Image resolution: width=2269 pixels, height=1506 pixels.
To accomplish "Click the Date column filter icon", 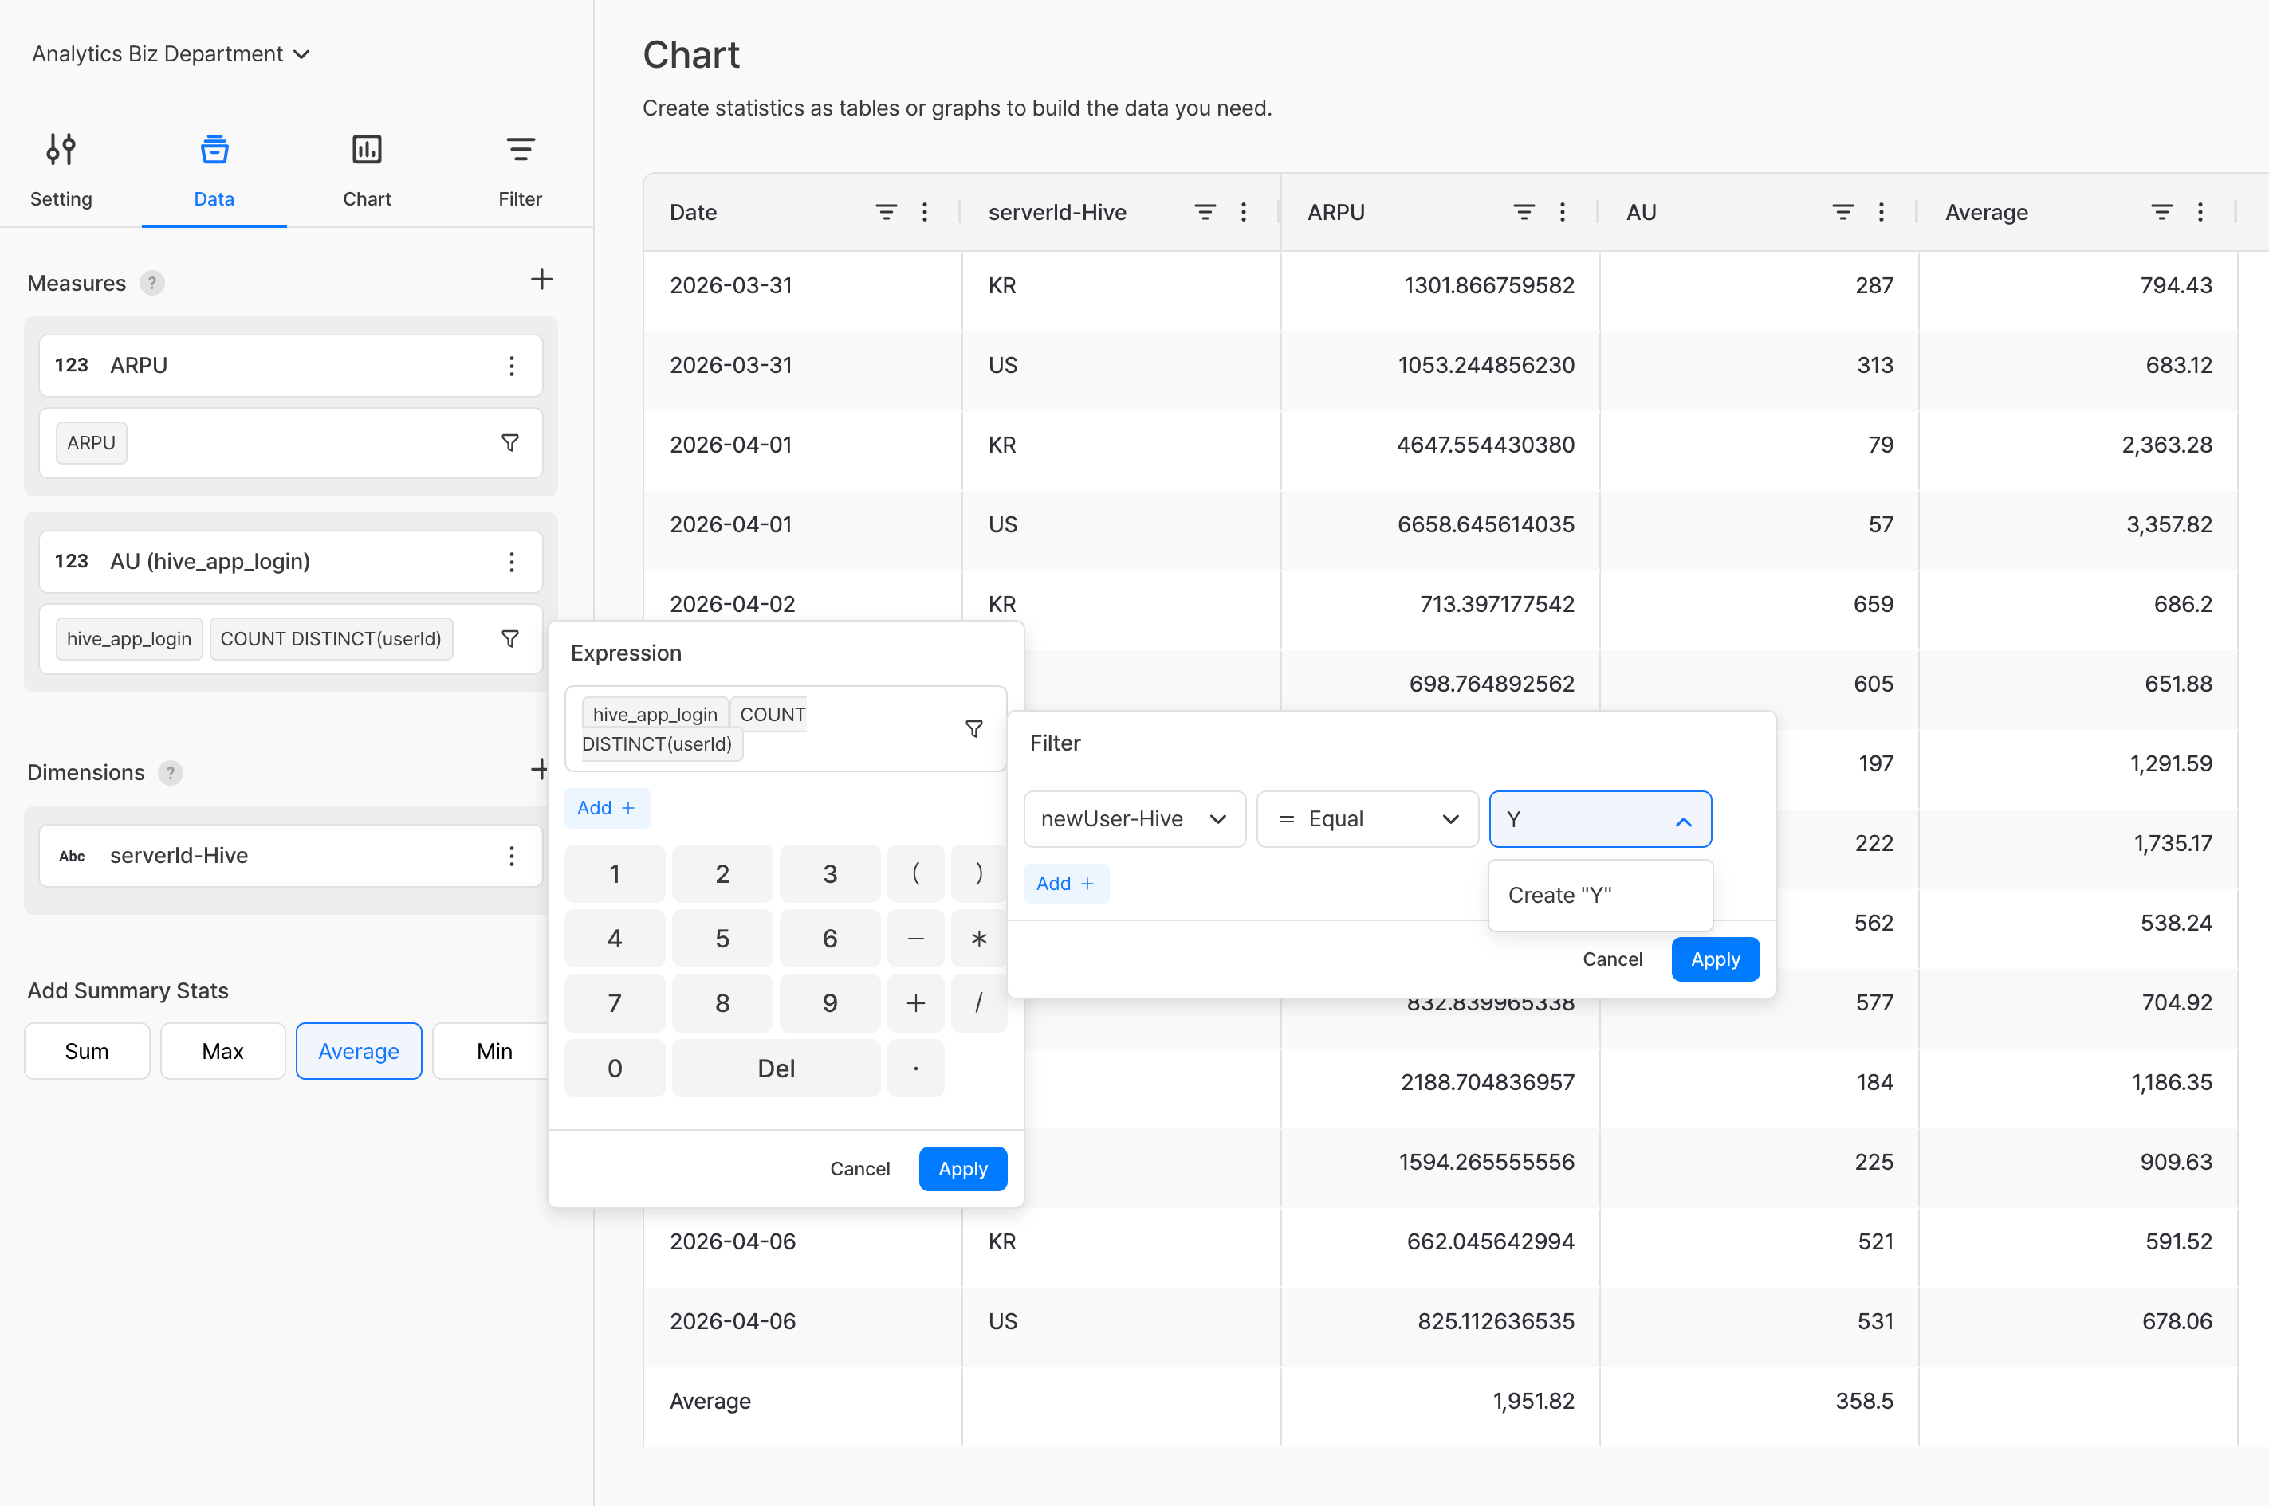I will [885, 212].
